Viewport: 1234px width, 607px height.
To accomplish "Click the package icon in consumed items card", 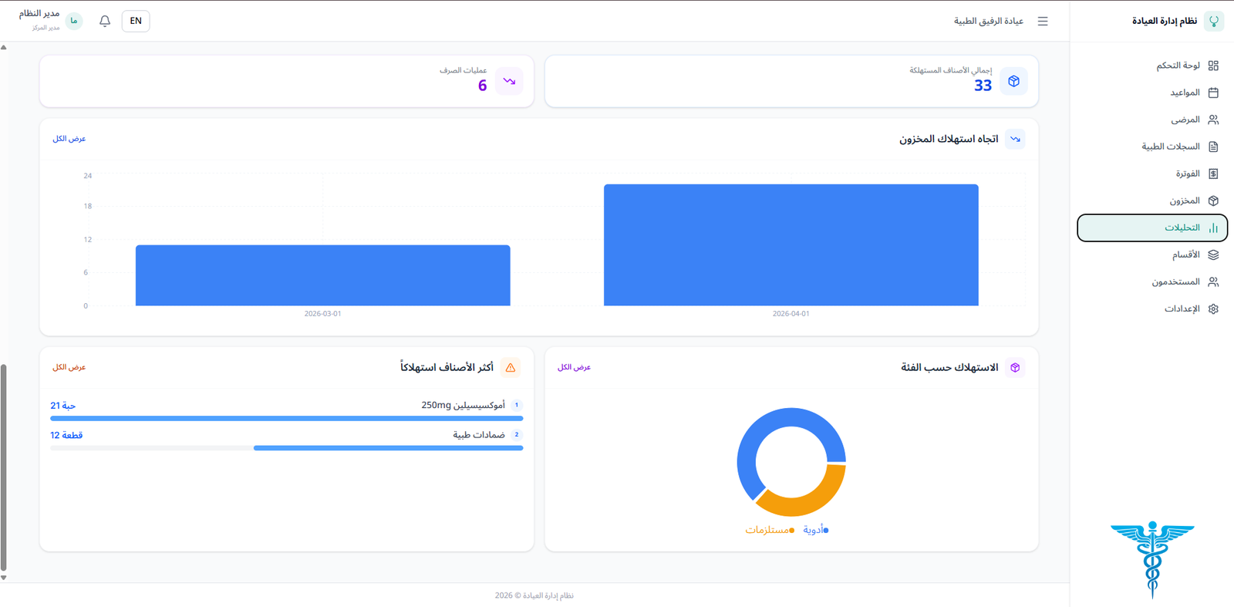I will [x=1013, y=81].
